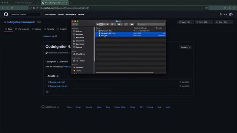Viewport: 237px width, 133px height.
Task: Close the Release CodeIgniter 4.2.1 tab
Action: pyautogui.click(x=66, y=3)
